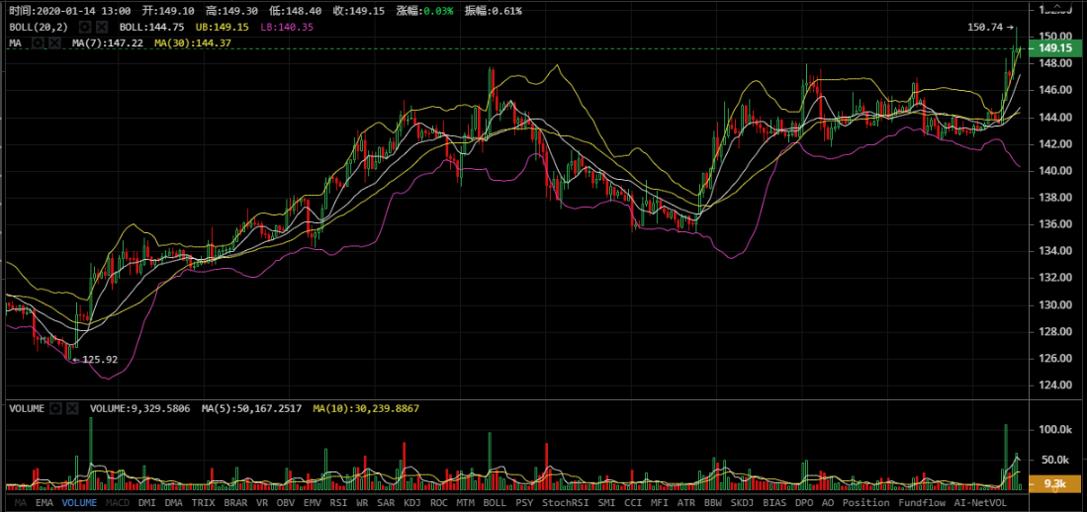This screenshot has width=1087, height=512.
Task: Click the MA(5):50,167.2517 volume value
Action: [x=252, y=409]
